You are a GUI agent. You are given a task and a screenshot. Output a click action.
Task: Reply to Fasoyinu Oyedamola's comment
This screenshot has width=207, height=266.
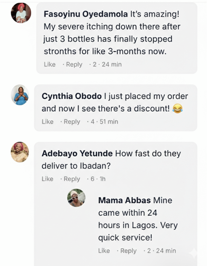pyautogui.click(x=74, y=64)
